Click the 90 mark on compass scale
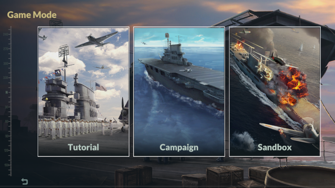Screen dimensions: 335x188 coord(6,136)
